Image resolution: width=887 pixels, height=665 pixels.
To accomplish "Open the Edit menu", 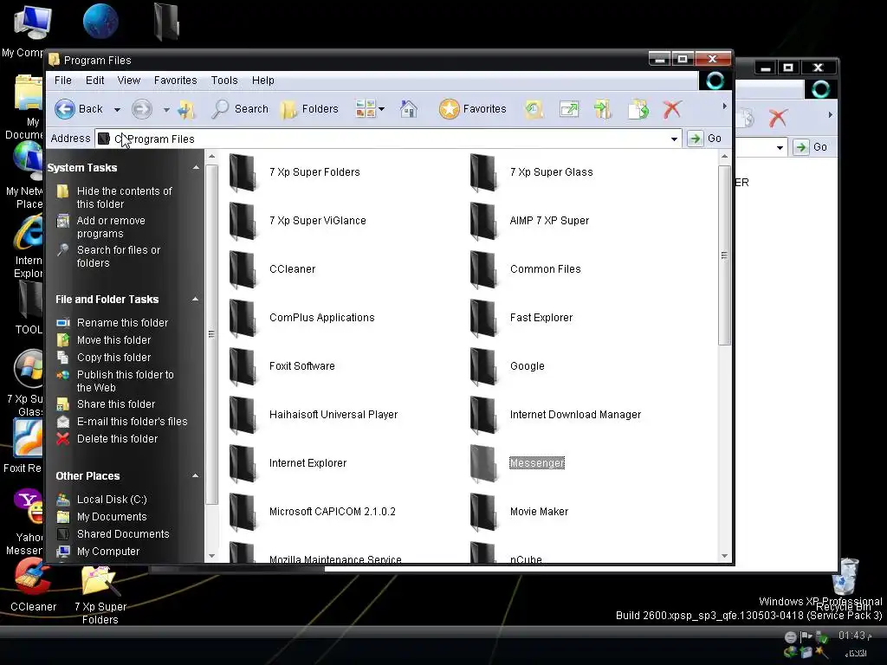I will click(x=94, y=81).
